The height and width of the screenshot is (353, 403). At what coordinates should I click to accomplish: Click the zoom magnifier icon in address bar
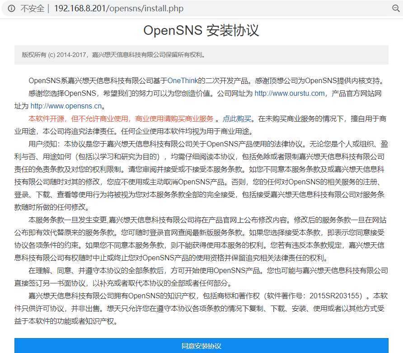click(396, 9)
